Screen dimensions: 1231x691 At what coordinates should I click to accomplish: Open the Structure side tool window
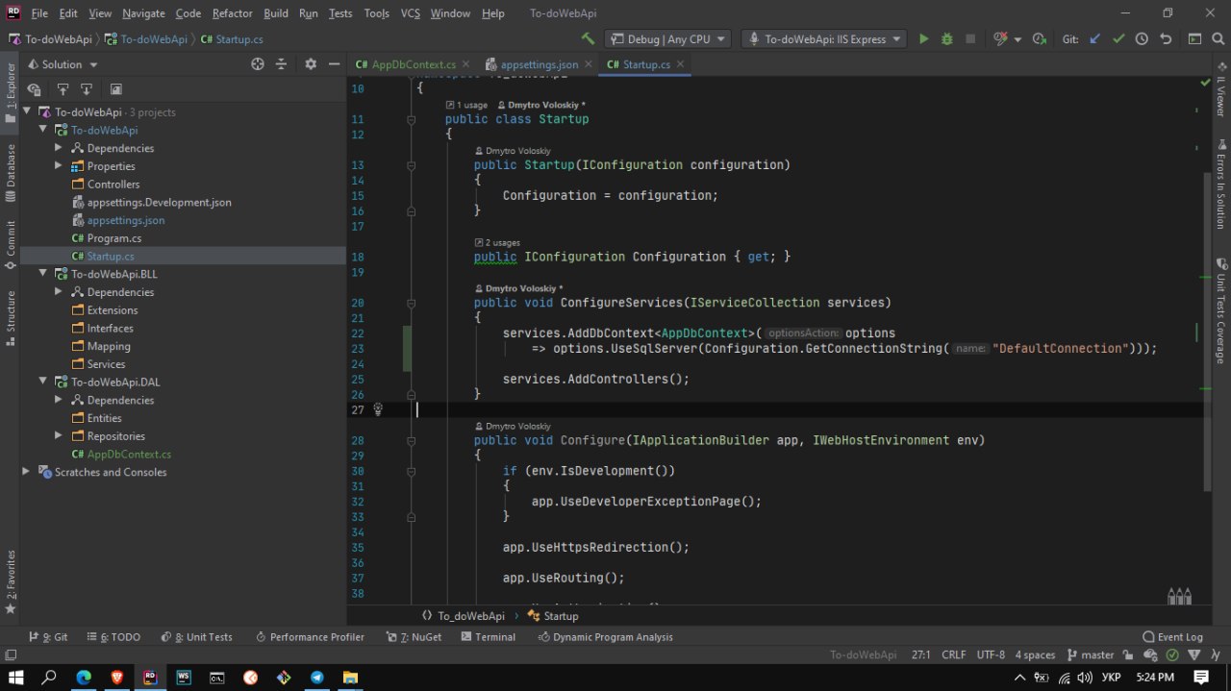(x=11, y=317)
